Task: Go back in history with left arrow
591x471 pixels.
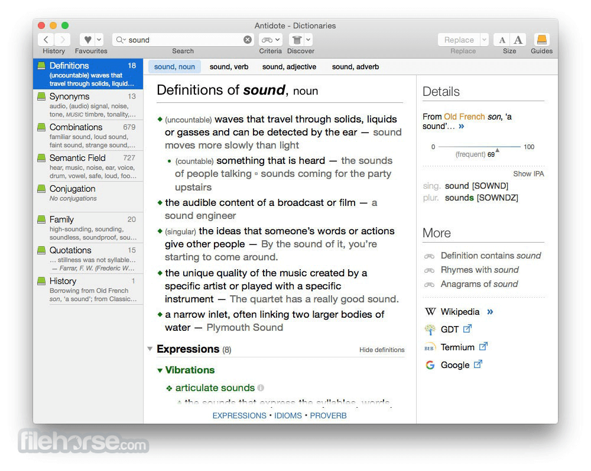Action: pyautogui.click(x=46, y=40)
